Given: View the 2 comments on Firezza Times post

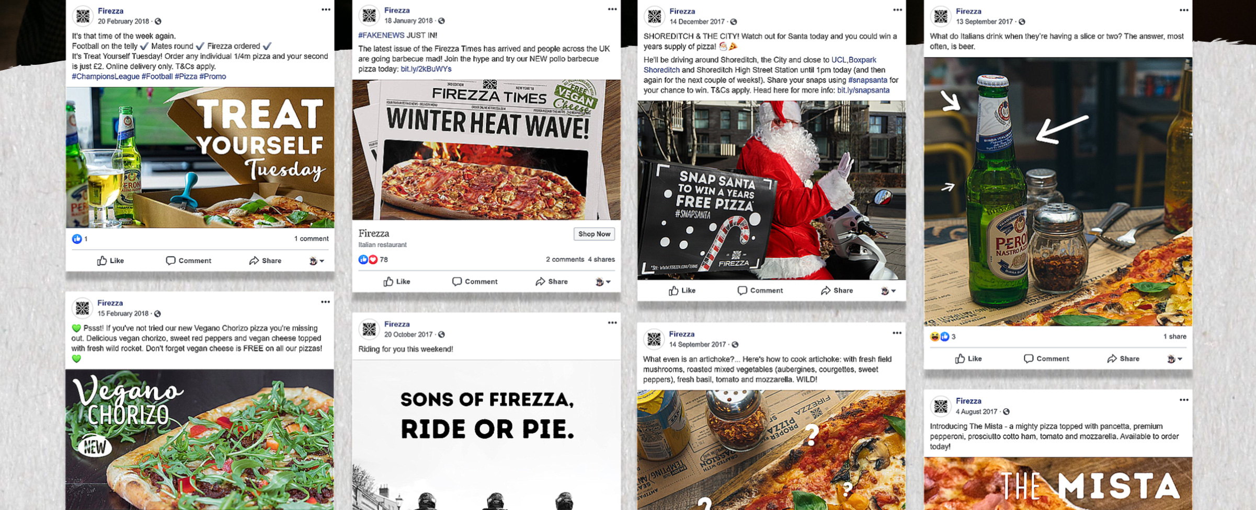Looking at the screenshot, I should tap(565, 259).
